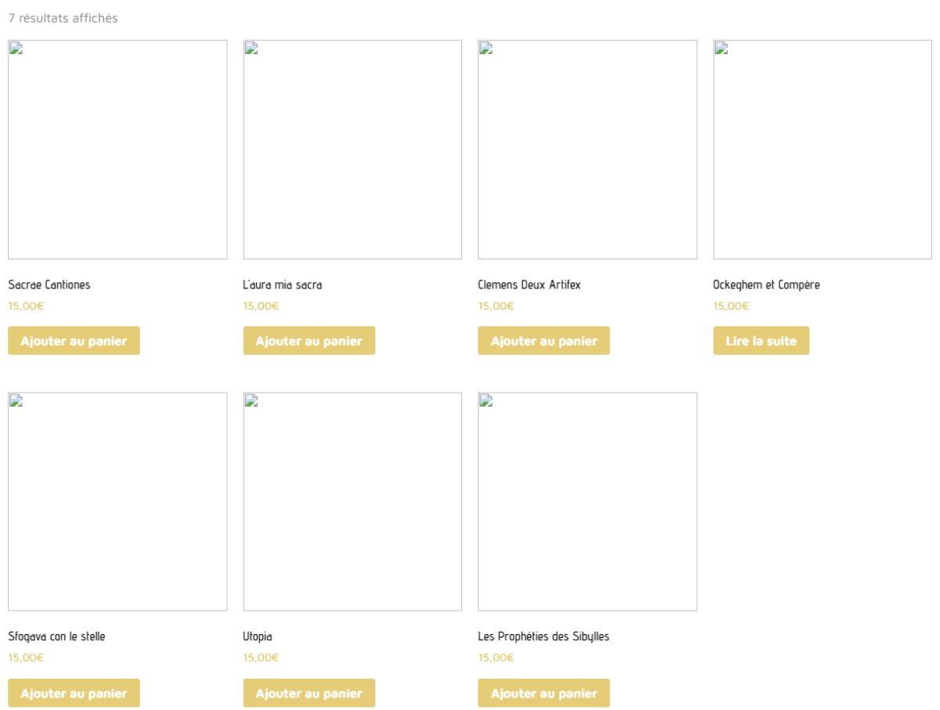Open L'aura mia sacra product image
The width and height of the screenshot is (940, 710).
[352, 150]
